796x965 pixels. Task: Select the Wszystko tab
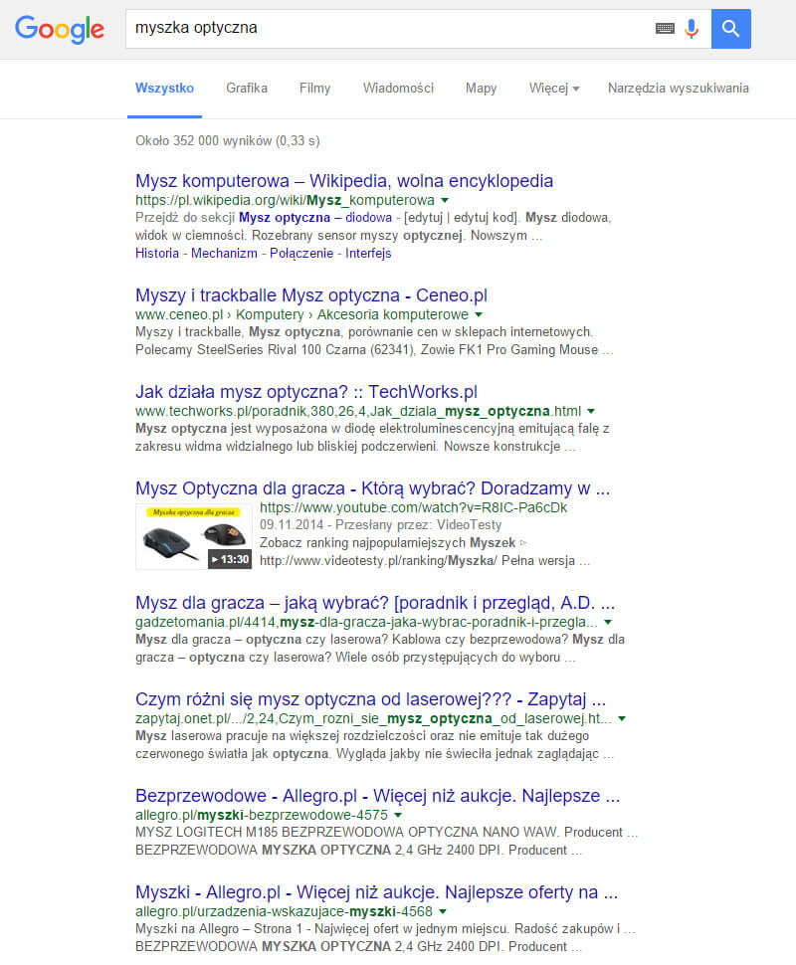click(x=164, y=88)
